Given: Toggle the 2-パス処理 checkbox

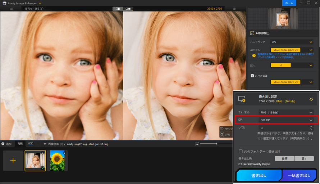Looking at the screenshot, I should (252, 76).
